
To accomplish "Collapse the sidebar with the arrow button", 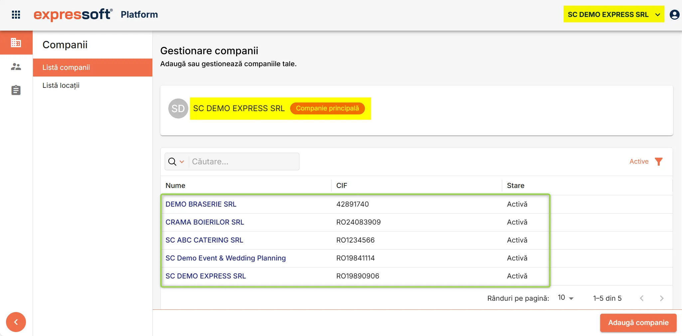I will pos(16,322).
